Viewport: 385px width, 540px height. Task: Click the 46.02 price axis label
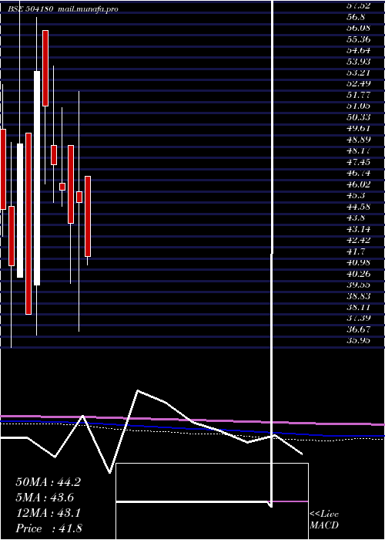pyautogui.click(x=359, y=184)
